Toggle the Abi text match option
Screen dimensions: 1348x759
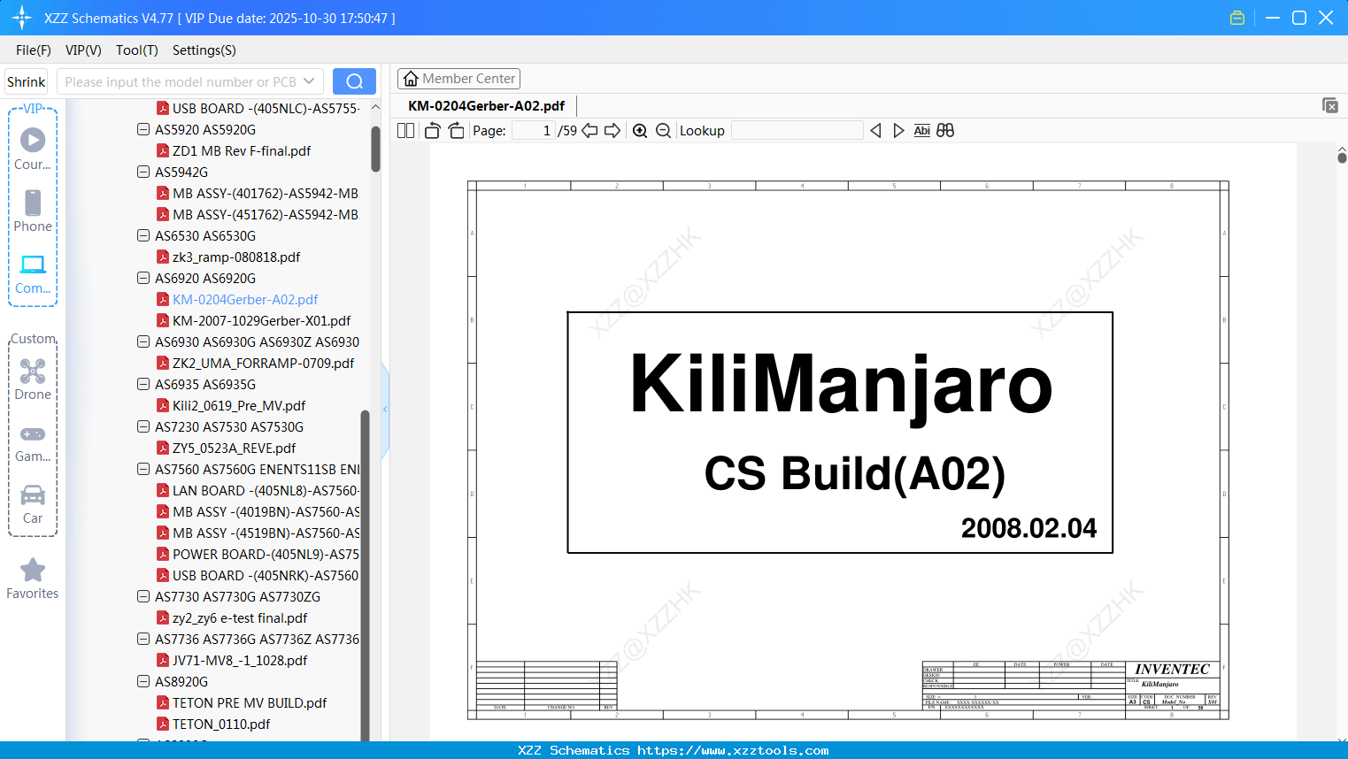coord(922,131)
